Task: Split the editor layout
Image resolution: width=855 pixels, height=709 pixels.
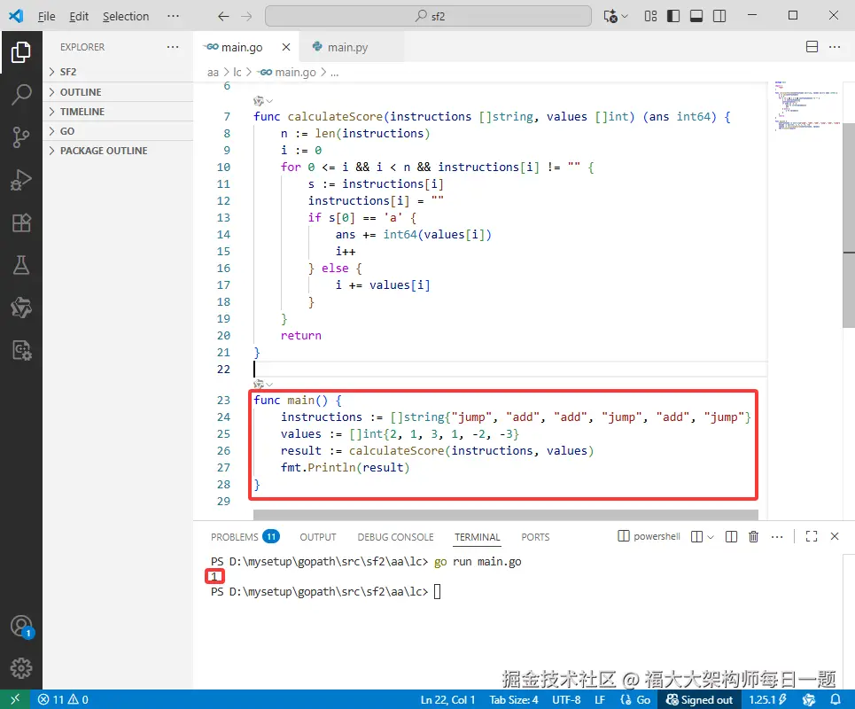Action: click(812, 47)
